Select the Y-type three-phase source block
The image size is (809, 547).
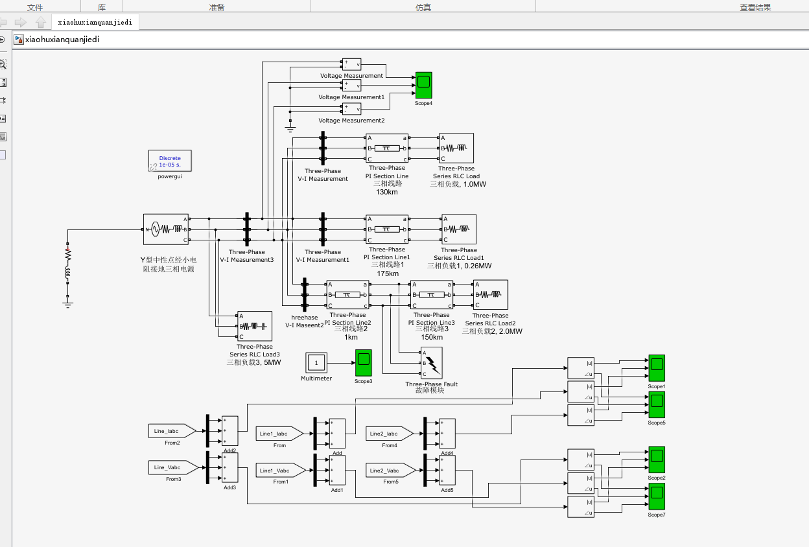tap(166, 229)
